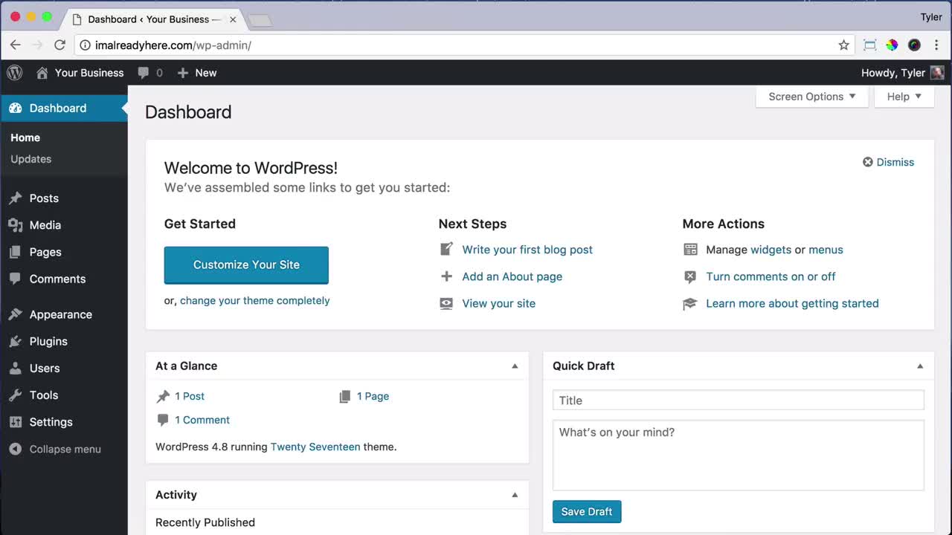Open the comments bubble icon in admin bar
The height and width of the screenshot is (535, 952).
(x=143, y=73)
